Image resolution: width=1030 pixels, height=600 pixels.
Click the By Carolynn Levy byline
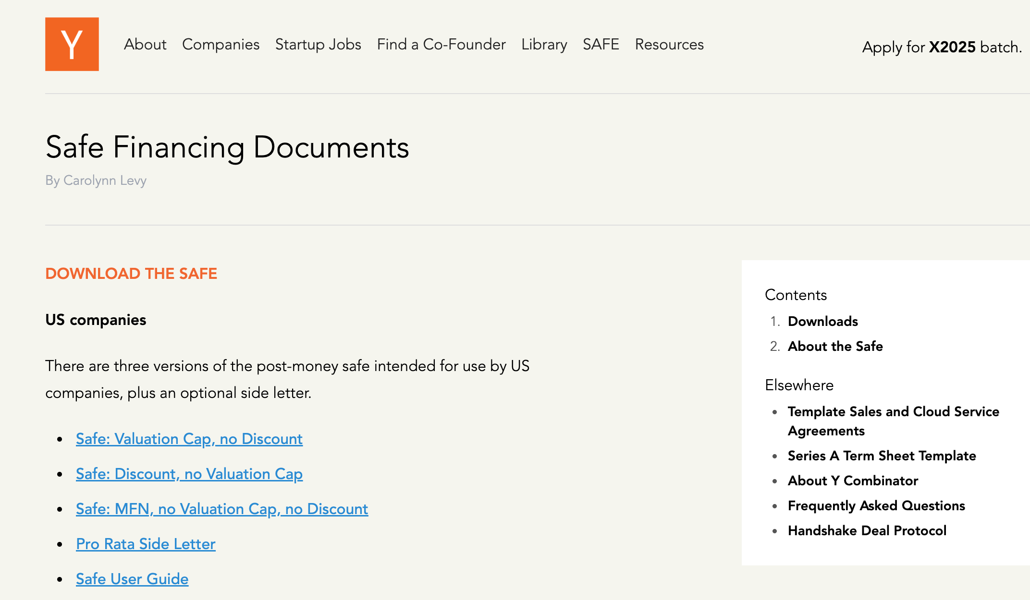(x=96, y=181)
